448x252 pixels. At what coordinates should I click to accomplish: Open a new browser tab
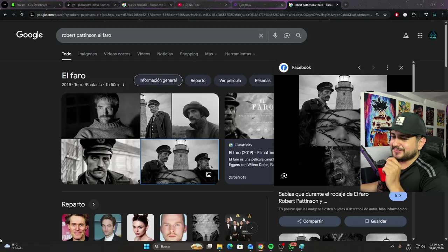coord(346,5)
